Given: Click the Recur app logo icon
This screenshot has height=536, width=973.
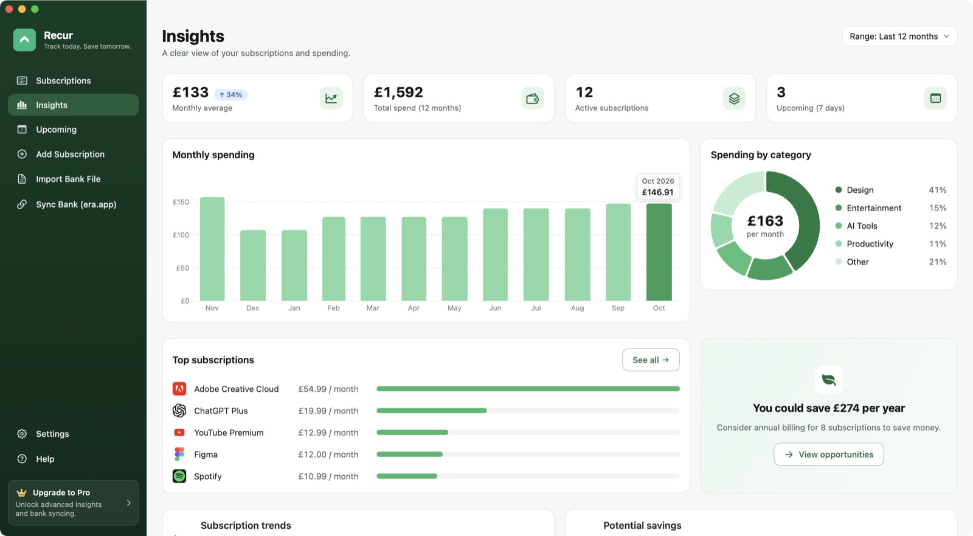Looking at the screenshot, I should [24, 40].
